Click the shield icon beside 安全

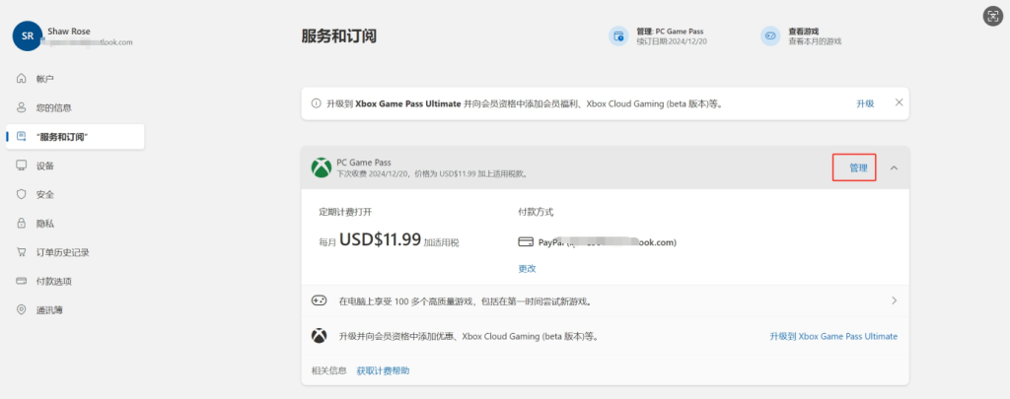(22, 194)
